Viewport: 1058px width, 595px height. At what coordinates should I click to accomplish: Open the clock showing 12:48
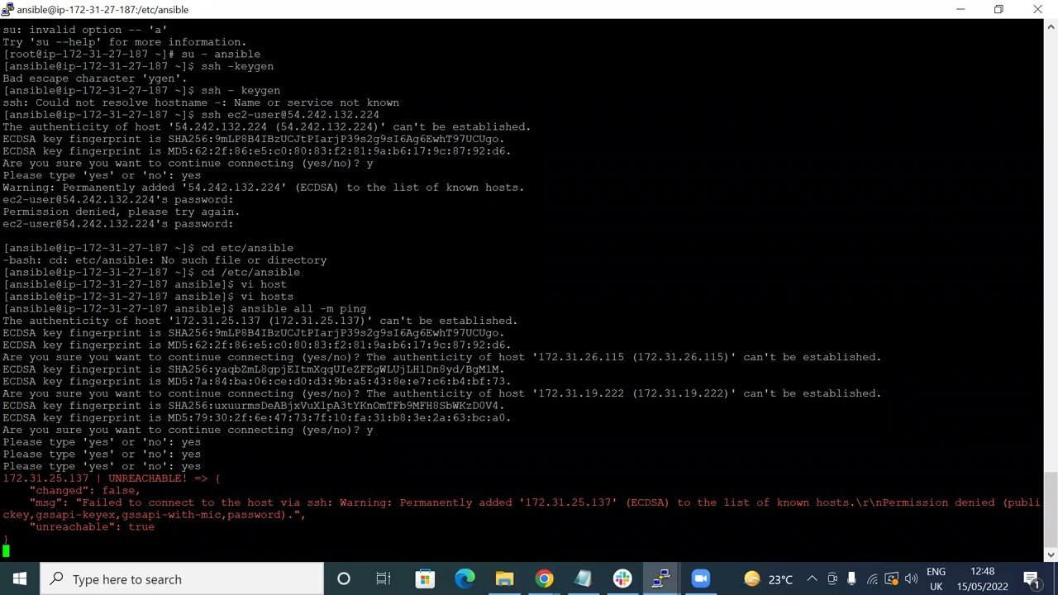click(984, 579)
